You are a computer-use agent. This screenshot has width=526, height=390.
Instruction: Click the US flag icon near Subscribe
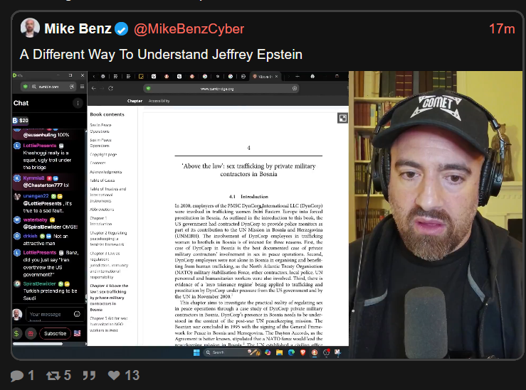coord(77,333)
